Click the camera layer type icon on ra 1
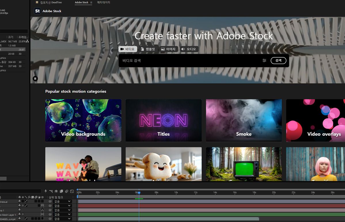 tap(42, 210)
